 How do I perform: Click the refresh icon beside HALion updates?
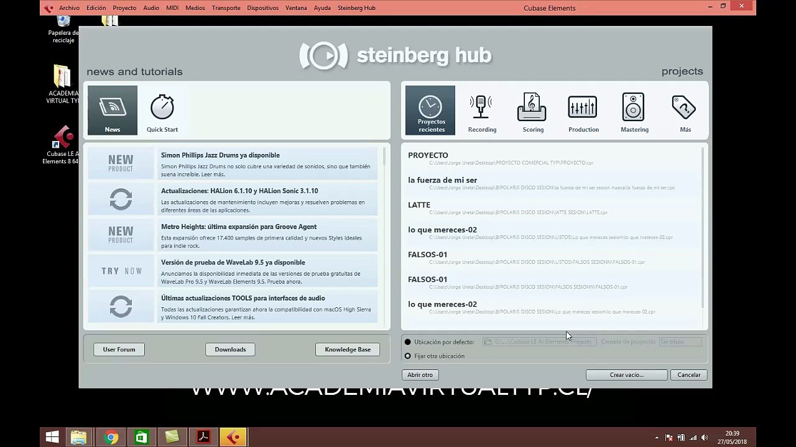121,199
